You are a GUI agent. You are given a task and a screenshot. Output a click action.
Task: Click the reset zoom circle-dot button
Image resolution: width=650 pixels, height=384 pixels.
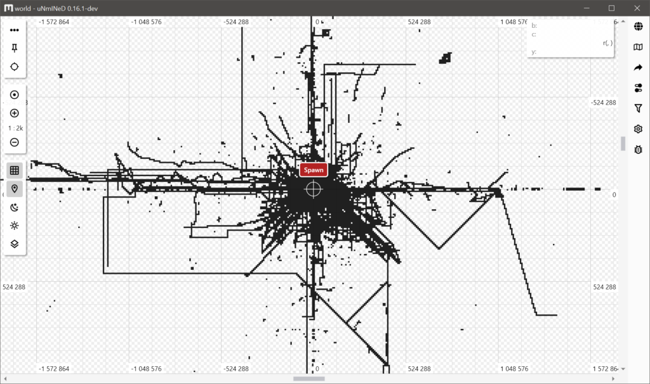pos(15,94)
